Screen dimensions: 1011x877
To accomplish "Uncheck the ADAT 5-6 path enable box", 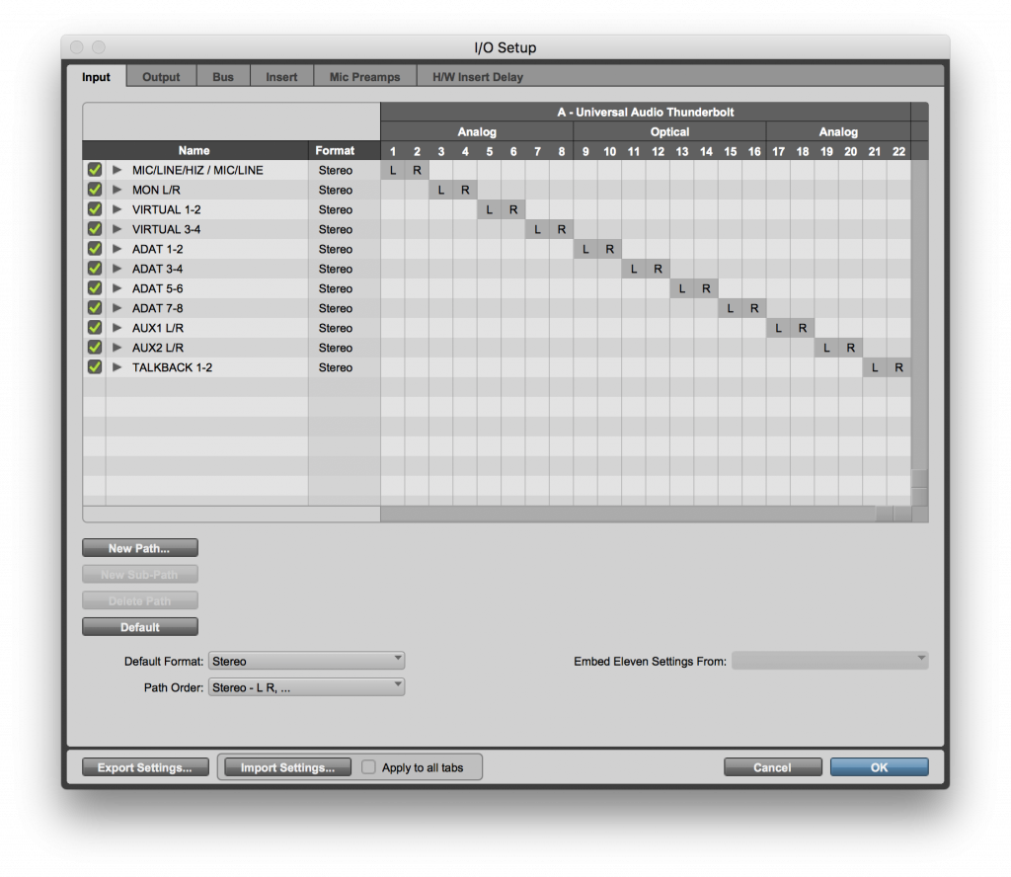I will pyautogui.click(x=94, y=287).
